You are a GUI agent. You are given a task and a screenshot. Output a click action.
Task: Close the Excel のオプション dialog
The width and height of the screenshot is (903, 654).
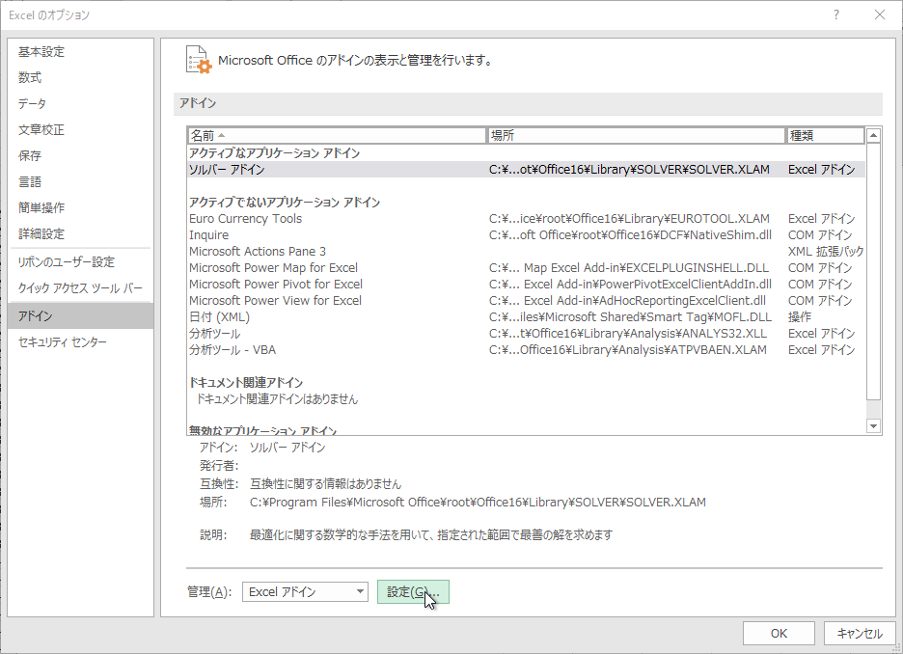880,15
